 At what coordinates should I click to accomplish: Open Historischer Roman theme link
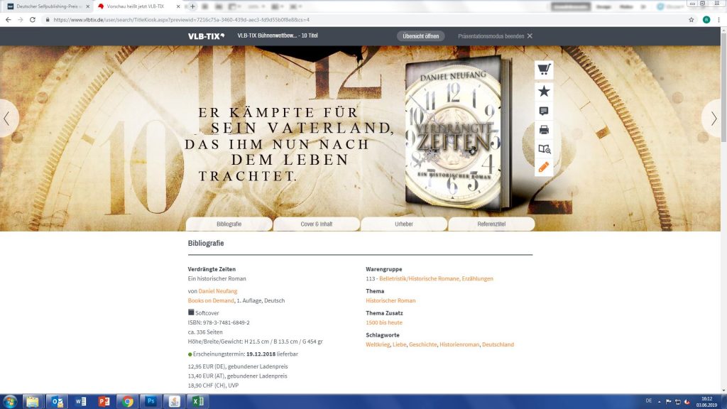coord(390,300)
